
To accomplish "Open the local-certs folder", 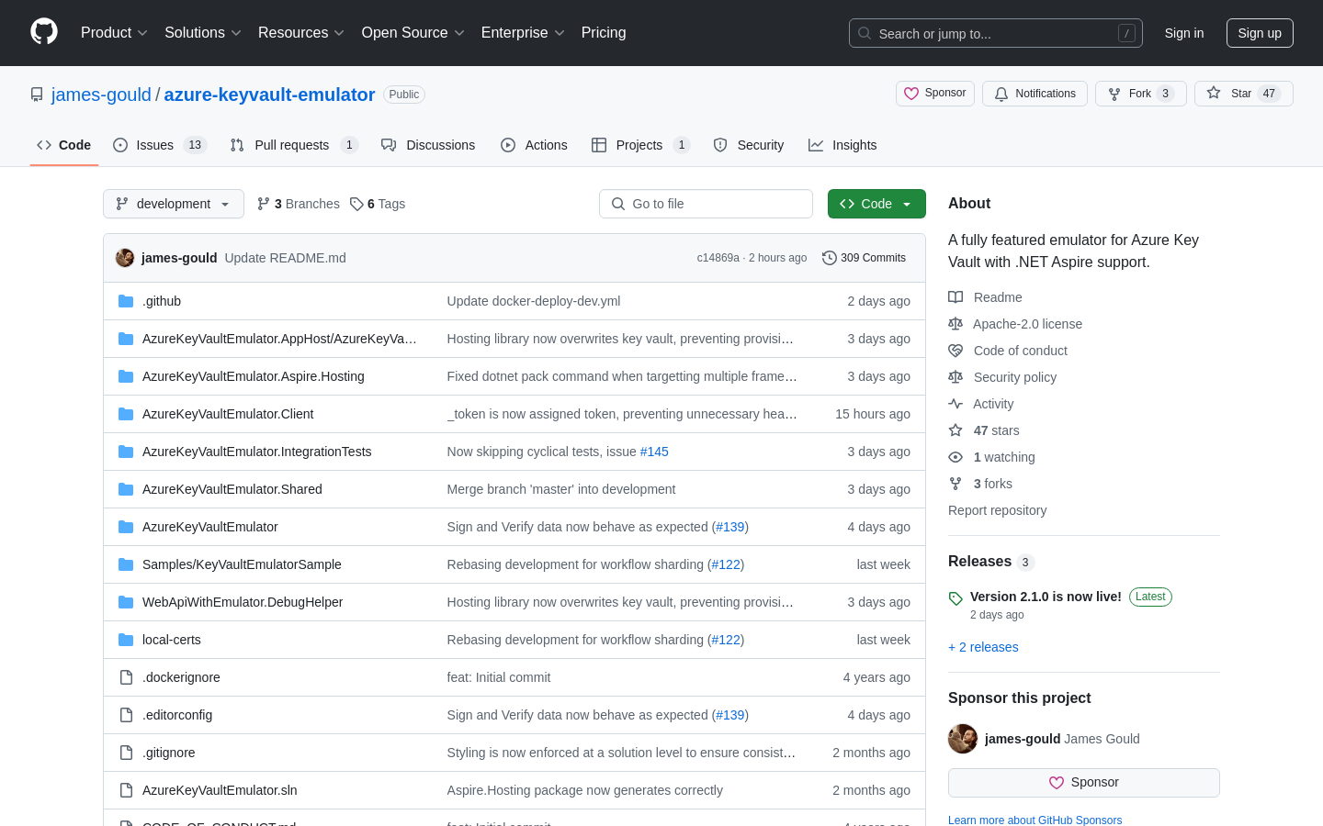I will pyautogui.click(x=172, y=640).
